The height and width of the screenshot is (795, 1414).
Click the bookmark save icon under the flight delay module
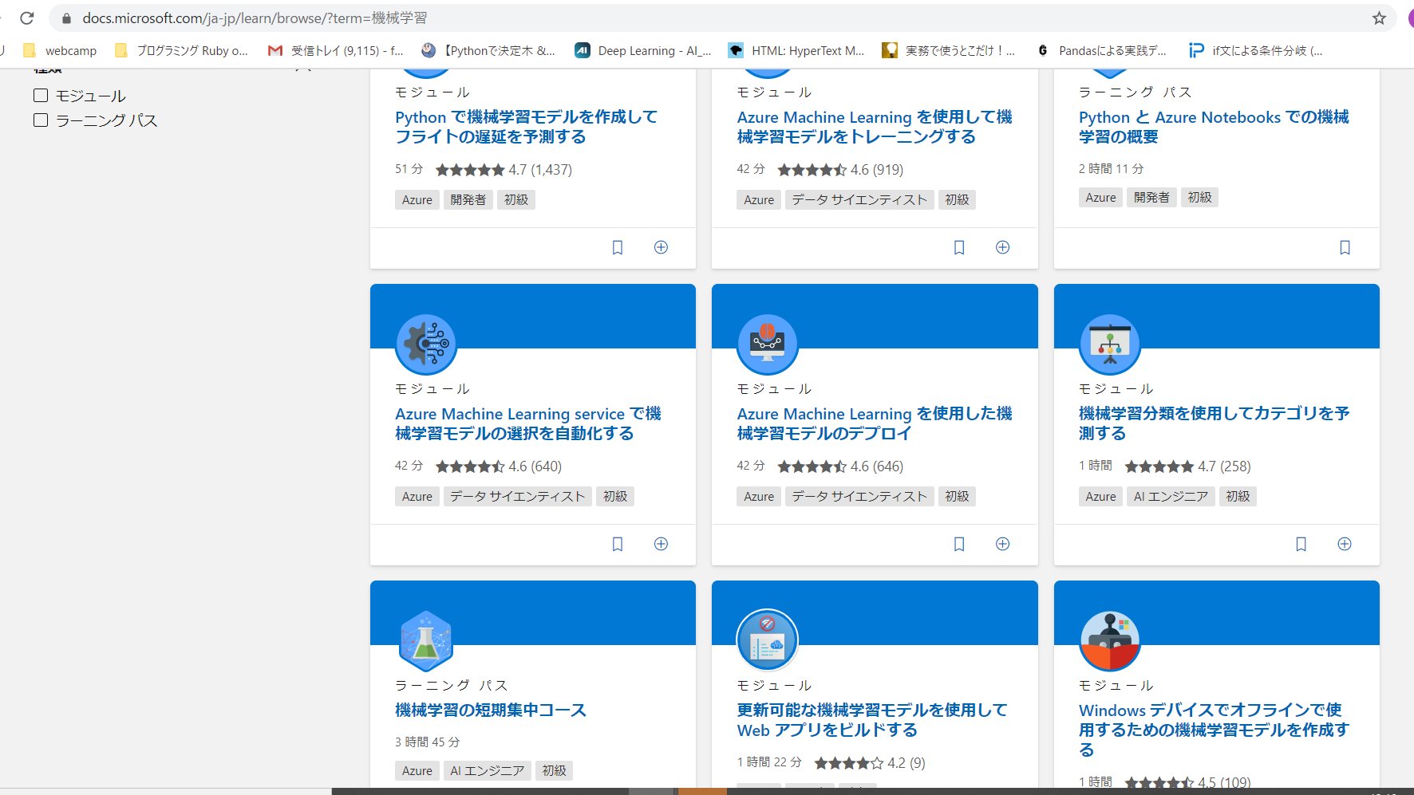[617, 247]
